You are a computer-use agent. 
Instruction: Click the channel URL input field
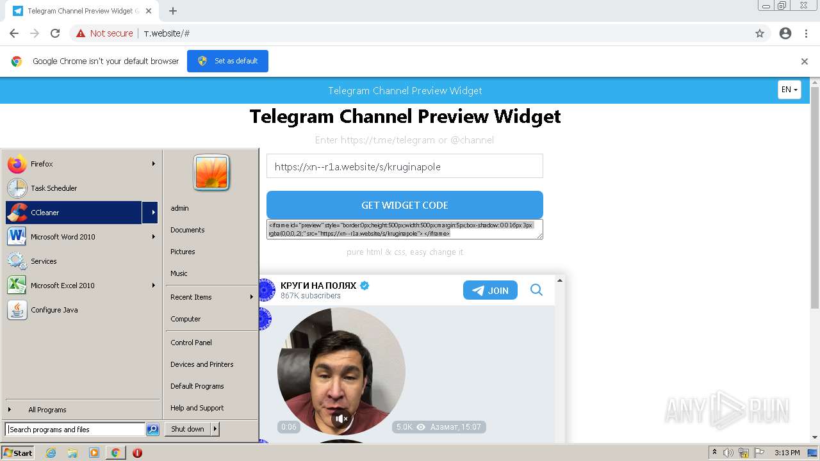(405, 166)
